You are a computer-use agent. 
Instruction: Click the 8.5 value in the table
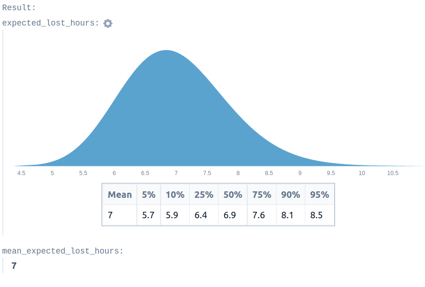tap(320, 215)
